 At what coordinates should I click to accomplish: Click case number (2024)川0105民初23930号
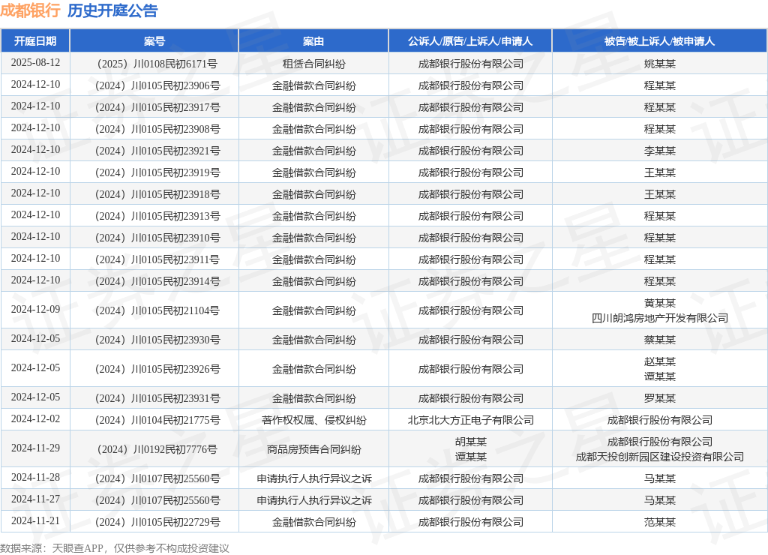[x=157, y=340]
